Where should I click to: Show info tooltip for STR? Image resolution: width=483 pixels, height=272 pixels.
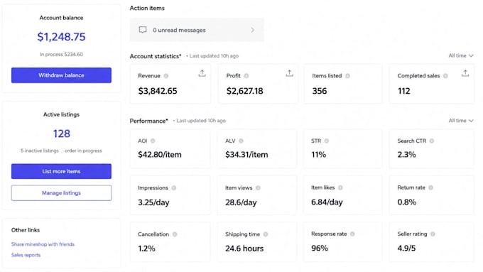[x=327, y=141]
